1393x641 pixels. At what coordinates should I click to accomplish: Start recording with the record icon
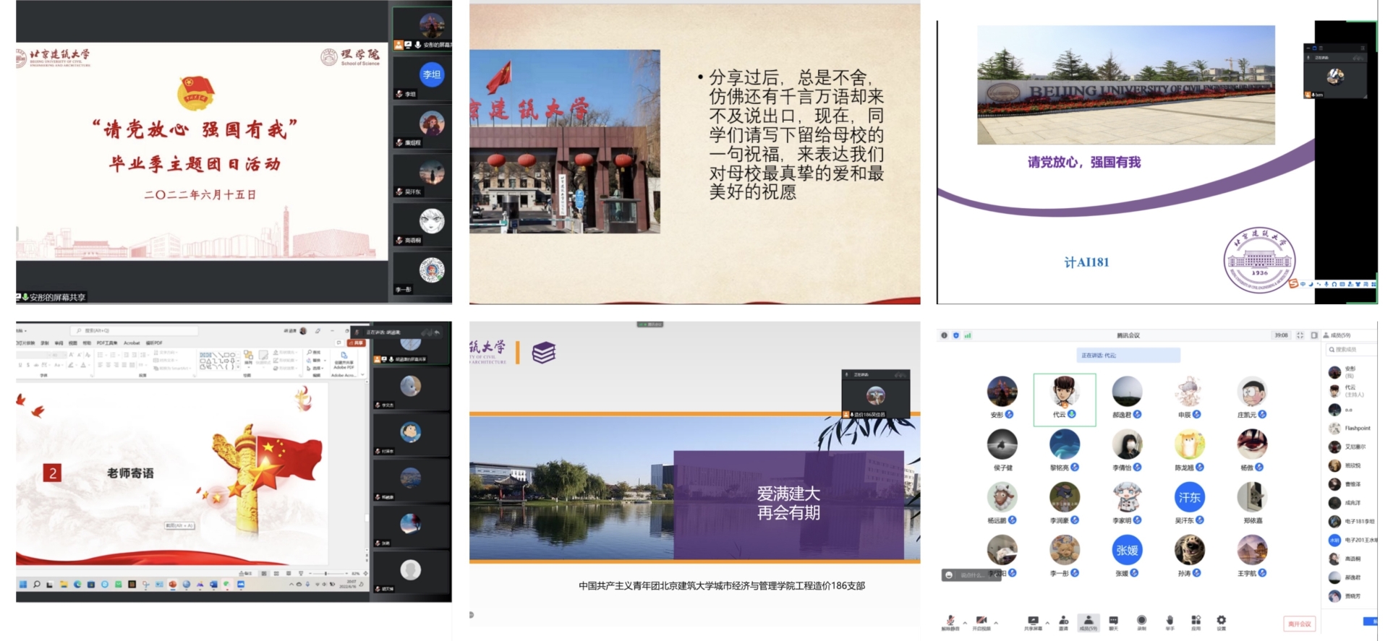(1141, 621)
